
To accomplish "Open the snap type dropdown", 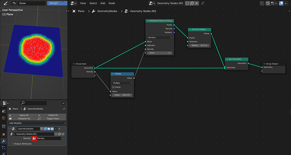I will 274,3.
